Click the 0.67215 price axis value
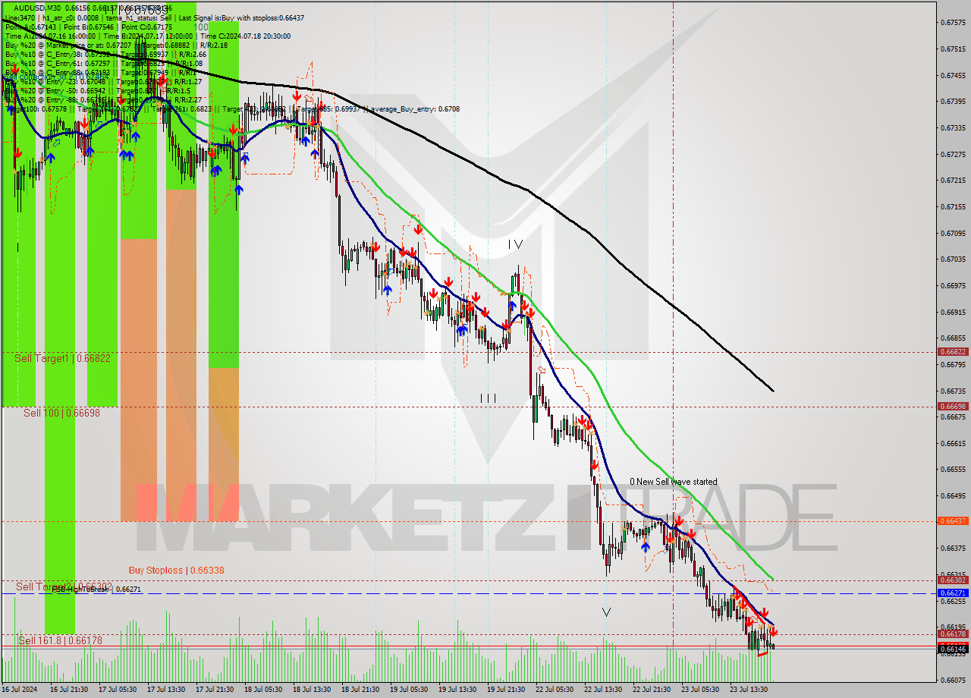Image resolution: width=971 pixels, height=698 pixels. (953, 181)
